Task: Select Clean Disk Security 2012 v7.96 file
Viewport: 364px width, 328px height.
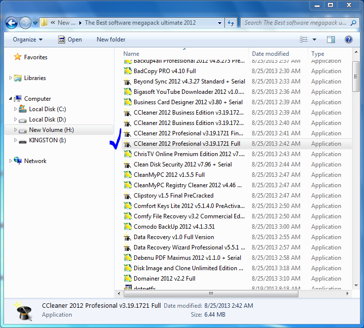Action: (x=182, y=164)
